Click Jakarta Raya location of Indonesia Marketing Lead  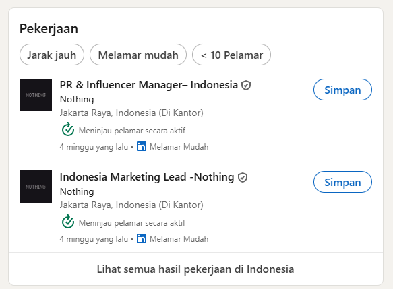[x=131, y=205]
